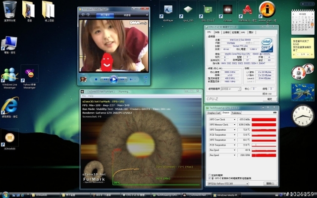The image size is (317, 198).
Task: Click the Play button in Media Player
Action: pos(113,79)
